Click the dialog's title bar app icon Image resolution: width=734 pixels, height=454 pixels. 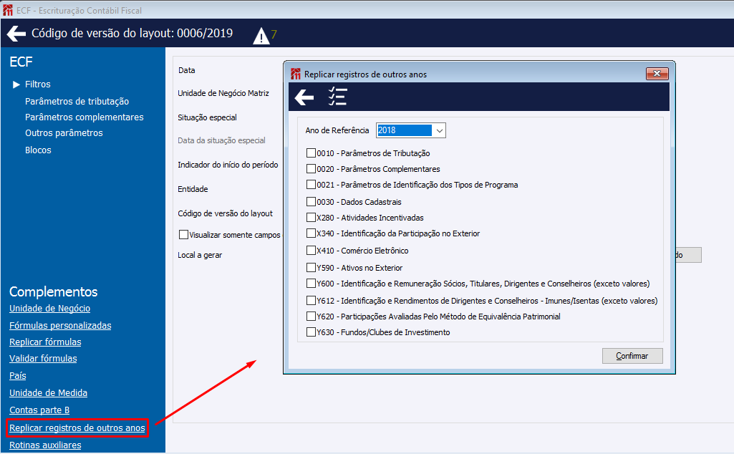pos(295,74)
